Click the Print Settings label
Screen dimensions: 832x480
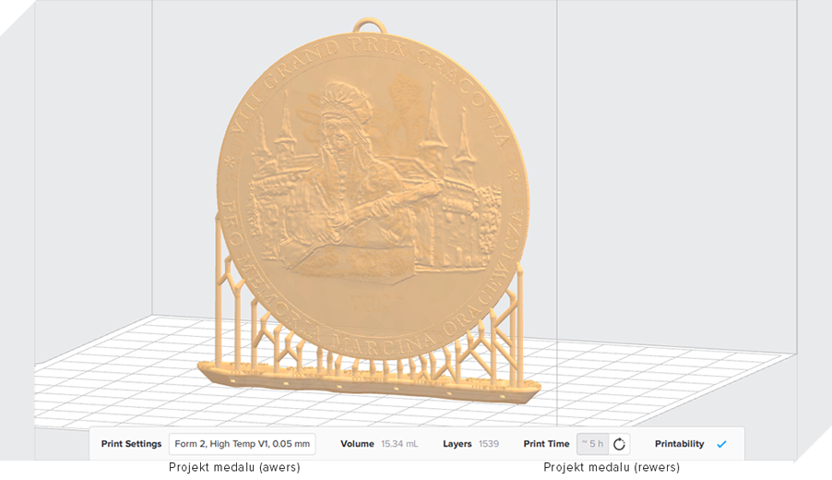coord(131,444)
